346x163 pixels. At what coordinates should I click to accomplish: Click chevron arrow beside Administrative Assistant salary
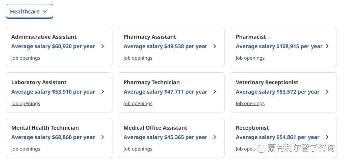pos(103,46)
